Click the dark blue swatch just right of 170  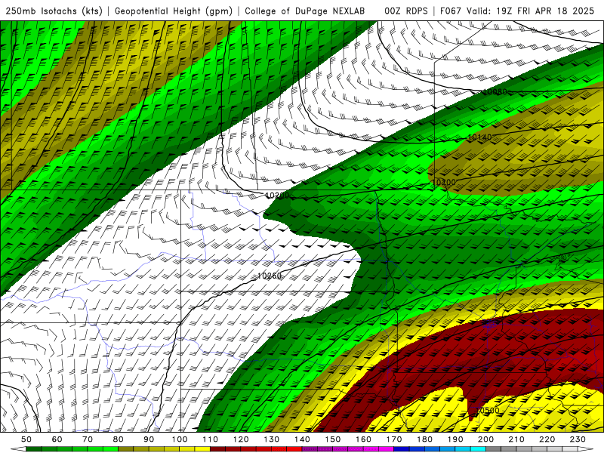point(402,448)
